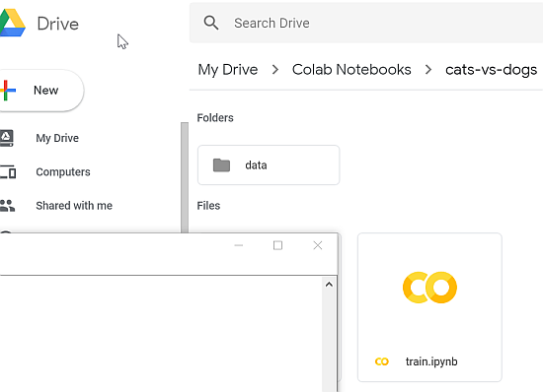The image size is (543, 392).
Task: Click the Search Drive input field
Action: click(x=366, y=23)
